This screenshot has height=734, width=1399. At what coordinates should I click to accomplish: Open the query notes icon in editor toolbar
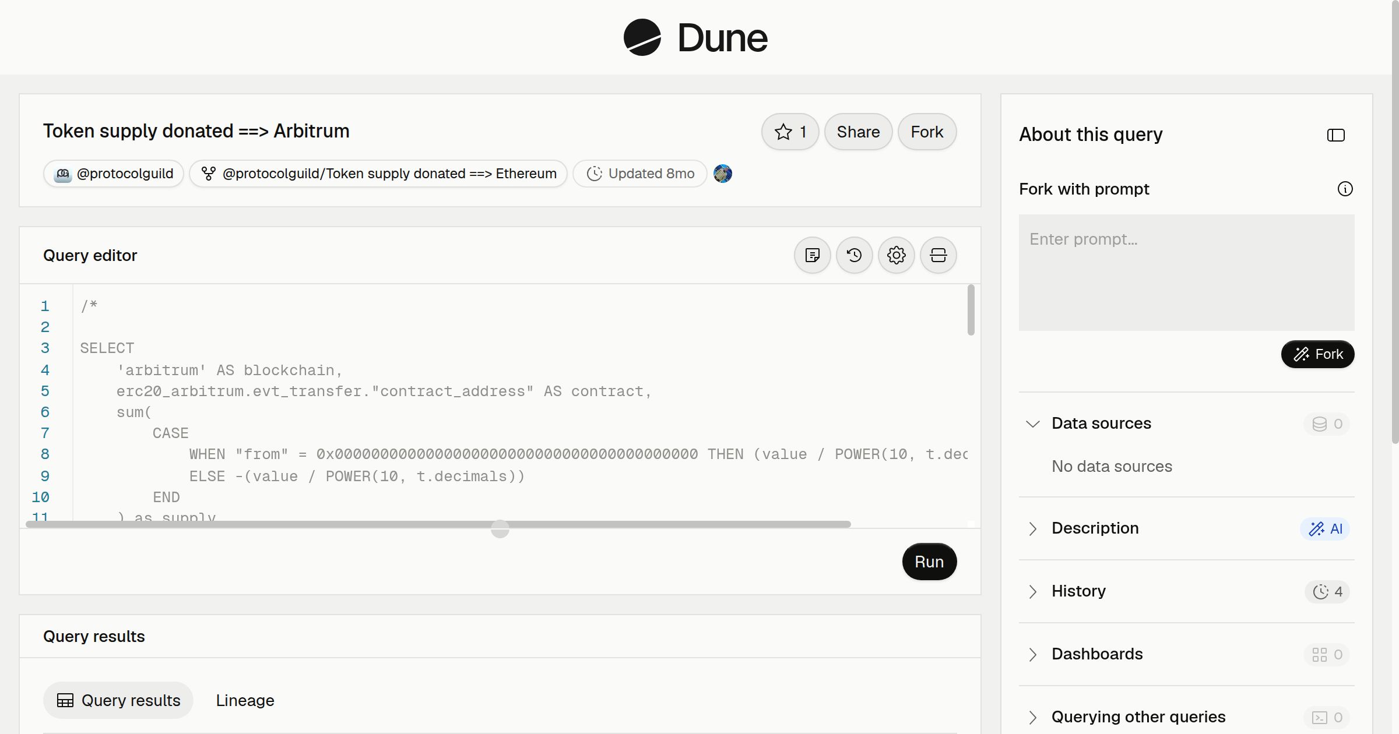pos(812,255)
